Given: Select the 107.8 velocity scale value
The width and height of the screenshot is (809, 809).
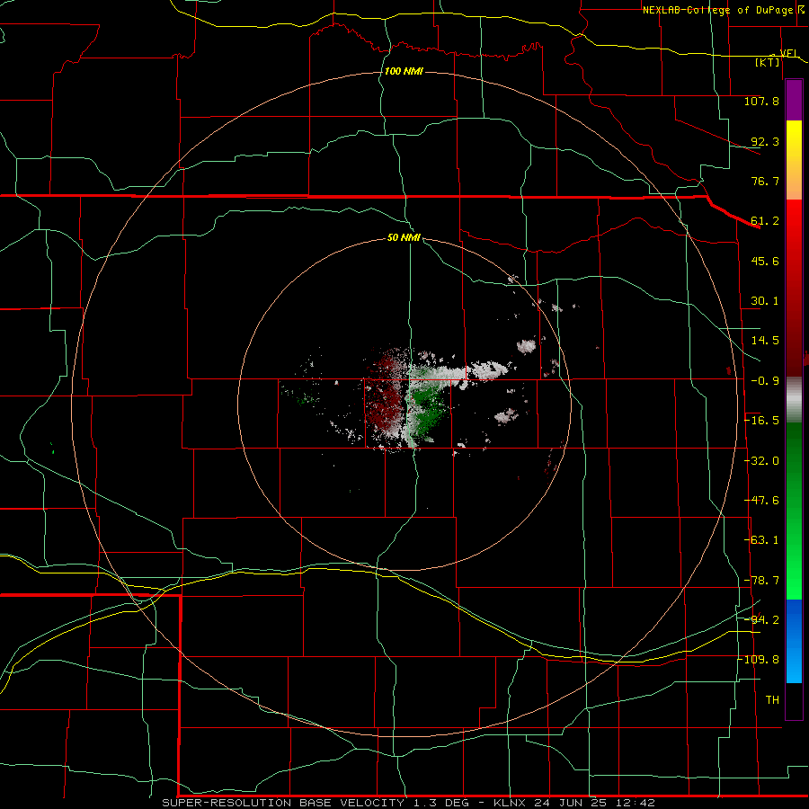Looking at the screenshot, I should coord(761,101).
